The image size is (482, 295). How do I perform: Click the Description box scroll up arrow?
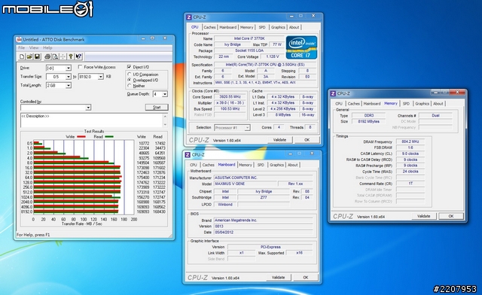pos(166,117)
